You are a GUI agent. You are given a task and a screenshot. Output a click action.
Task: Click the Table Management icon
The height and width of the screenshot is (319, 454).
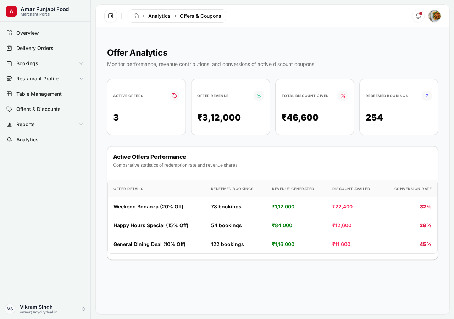(x=9, y=94)
